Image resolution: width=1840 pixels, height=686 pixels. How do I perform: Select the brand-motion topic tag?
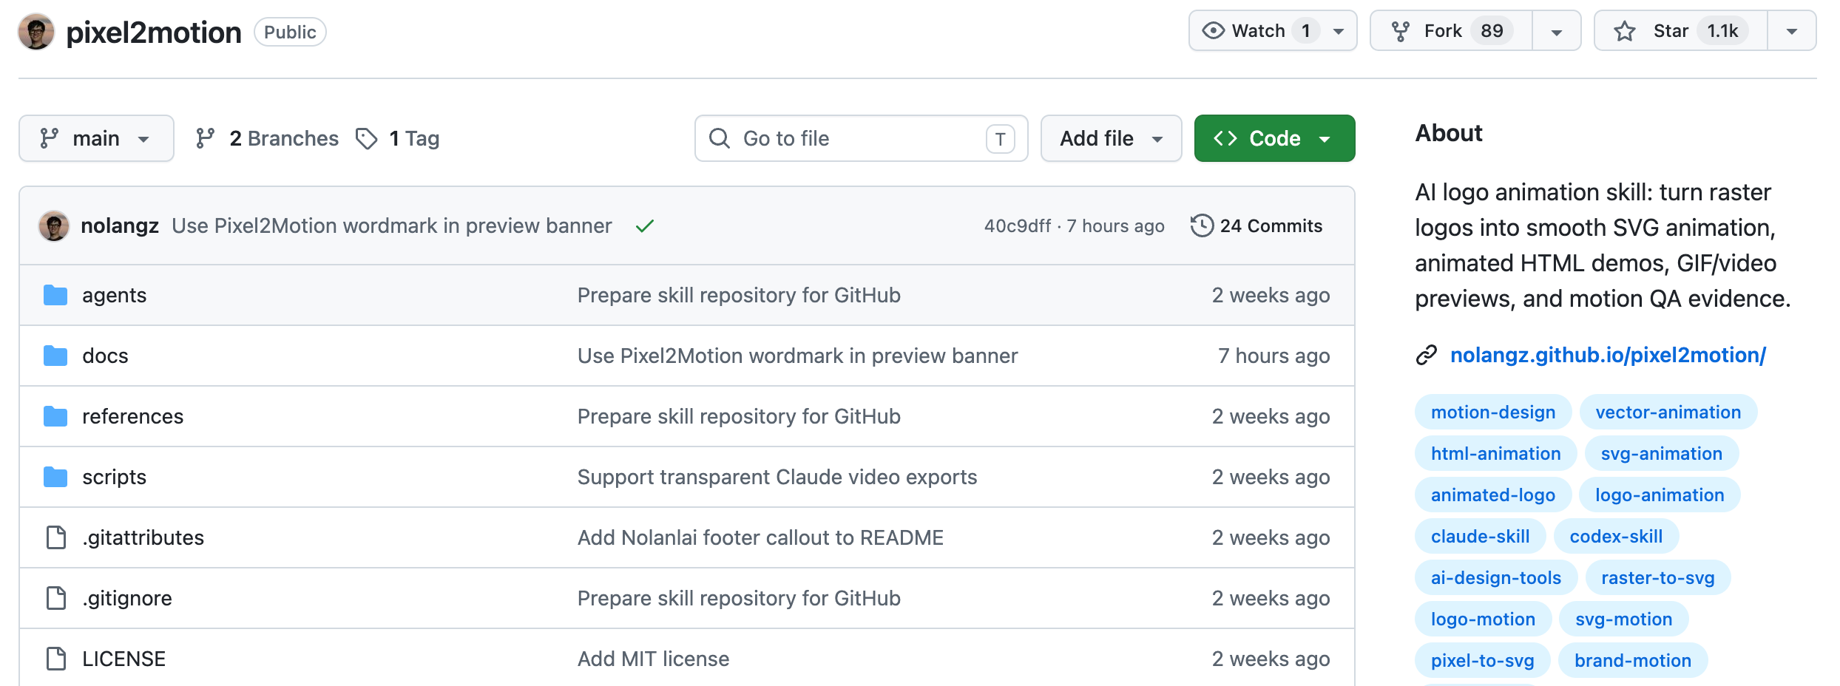point(1632,660)
